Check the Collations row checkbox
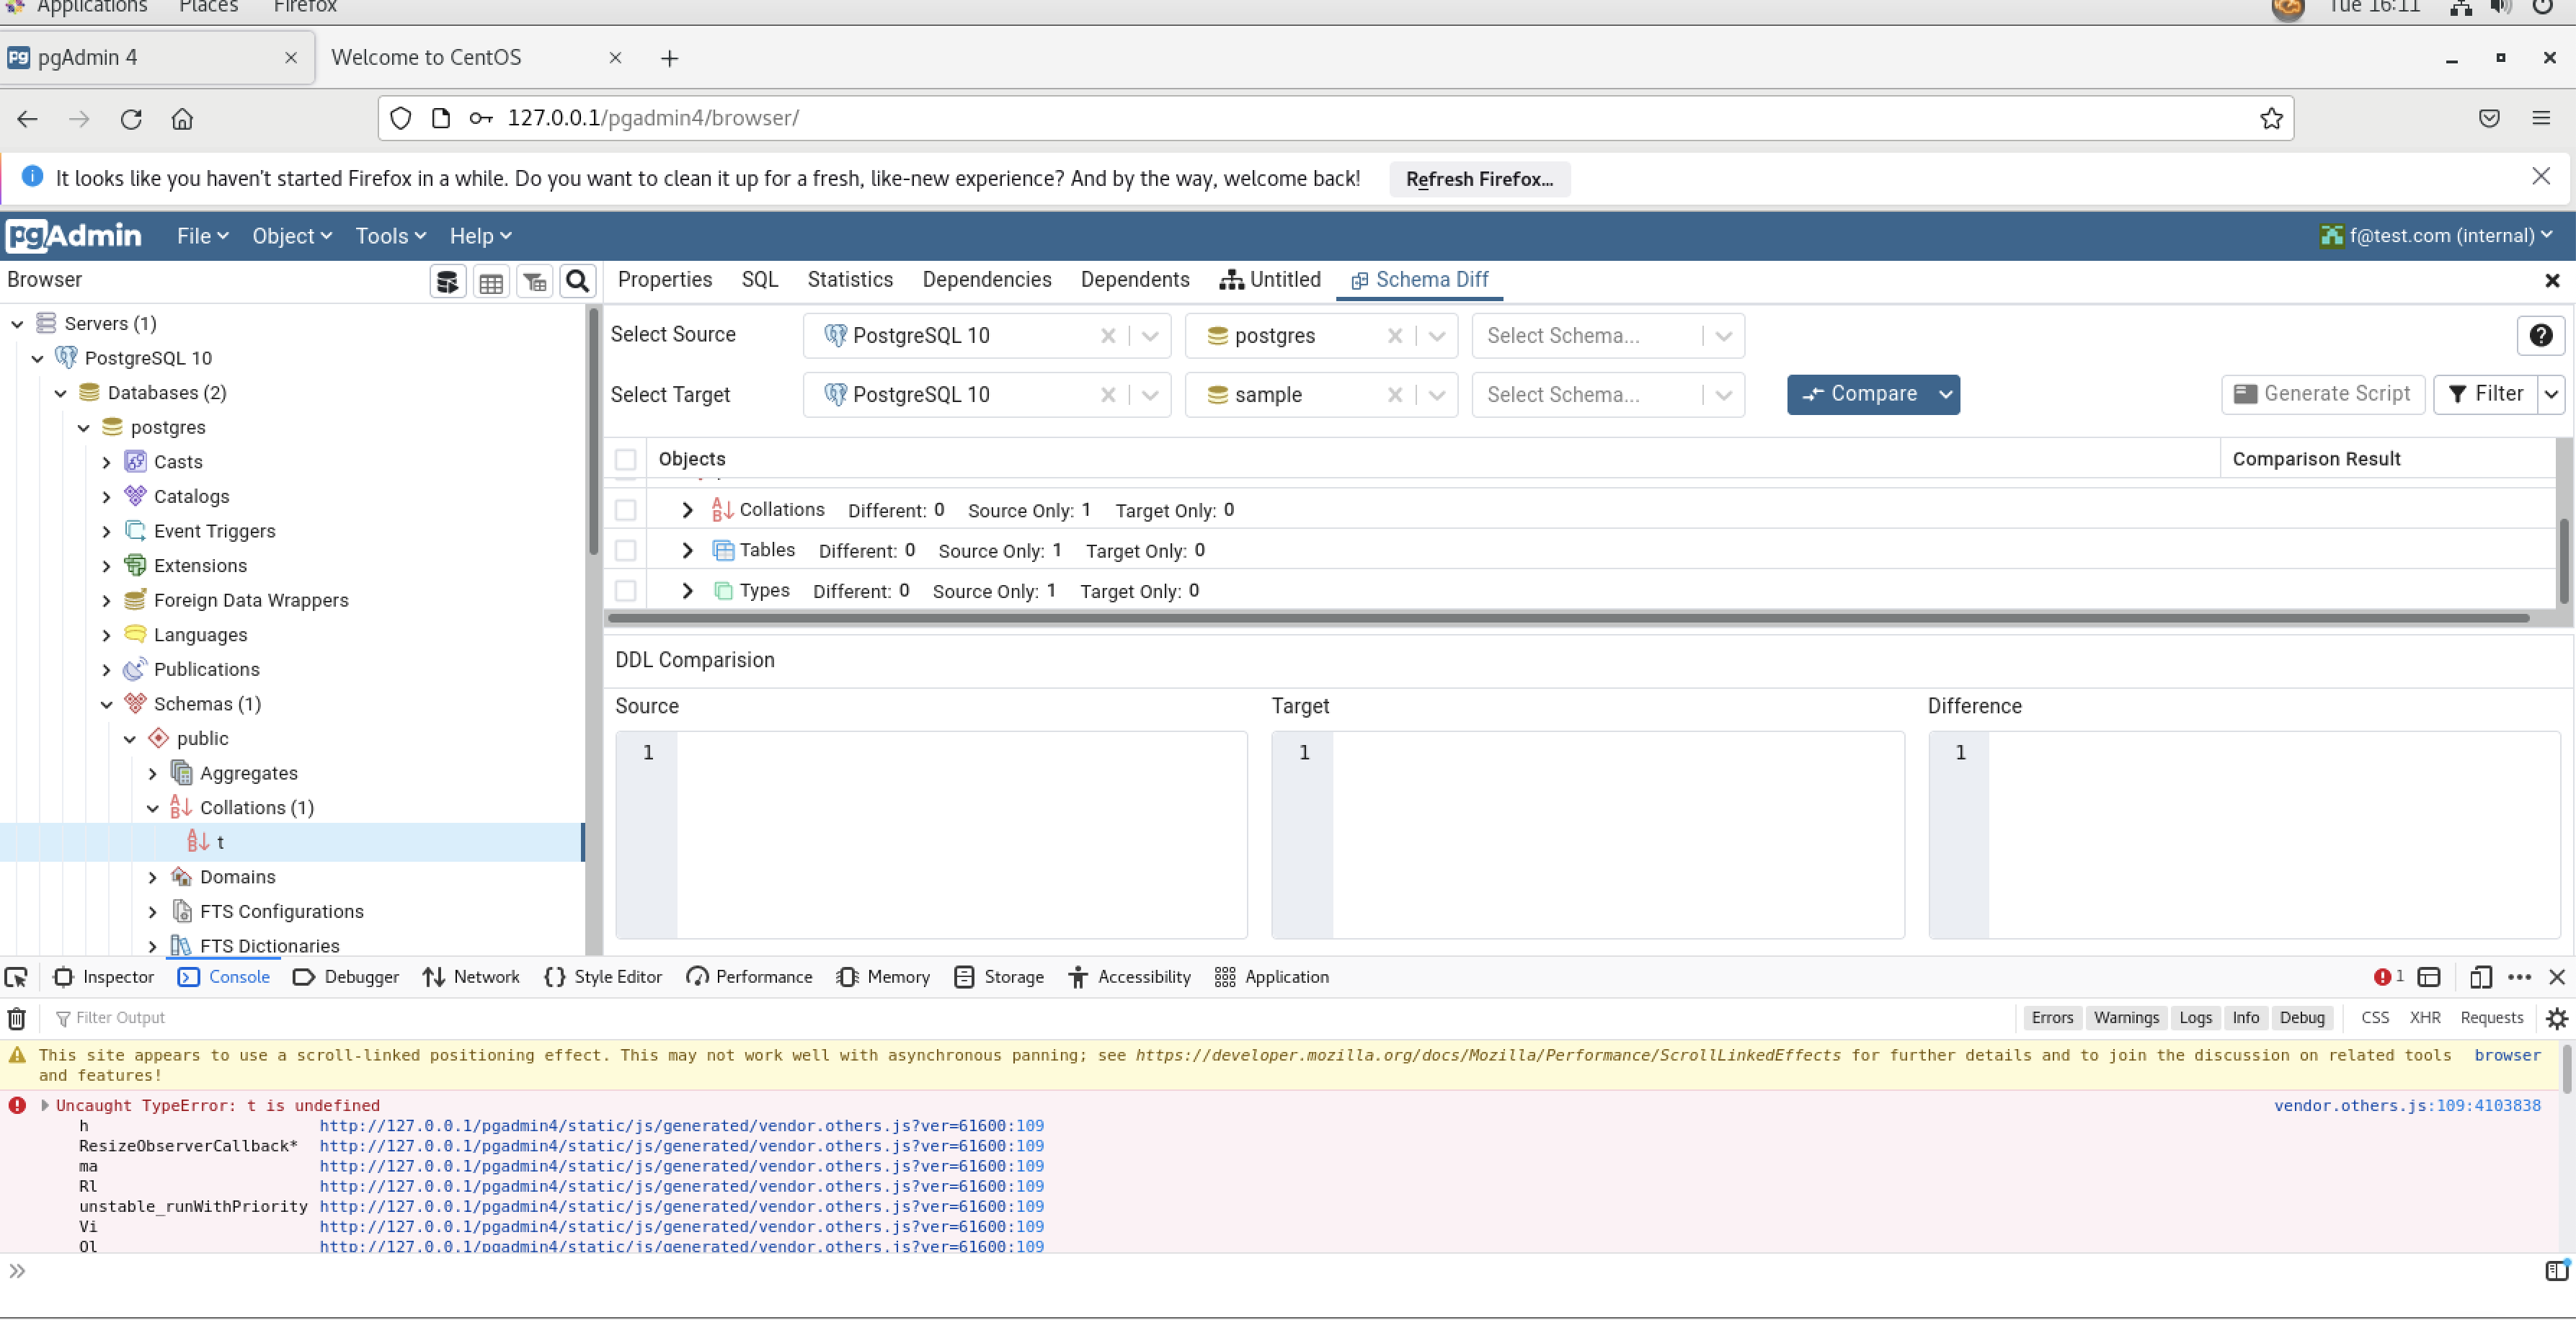 [x=625, y=510]
